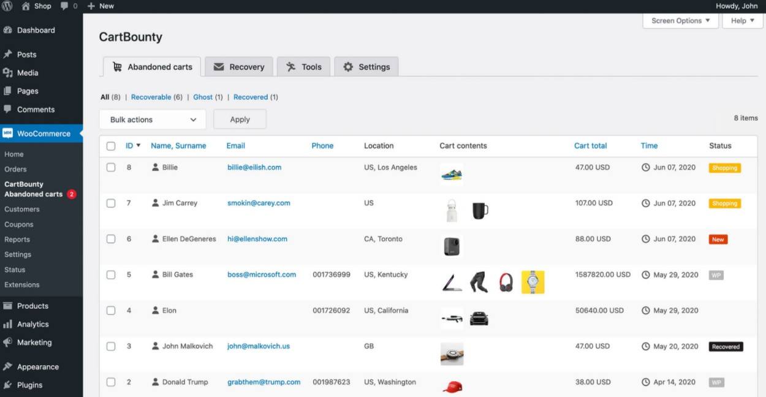Click the Appearance brush icon
Viewport: 766px width, 397px height.
[x=8, y=367]
